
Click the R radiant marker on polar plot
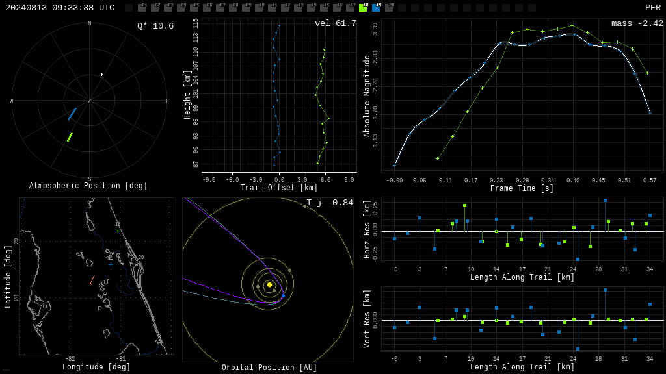[x=102, y=75]
